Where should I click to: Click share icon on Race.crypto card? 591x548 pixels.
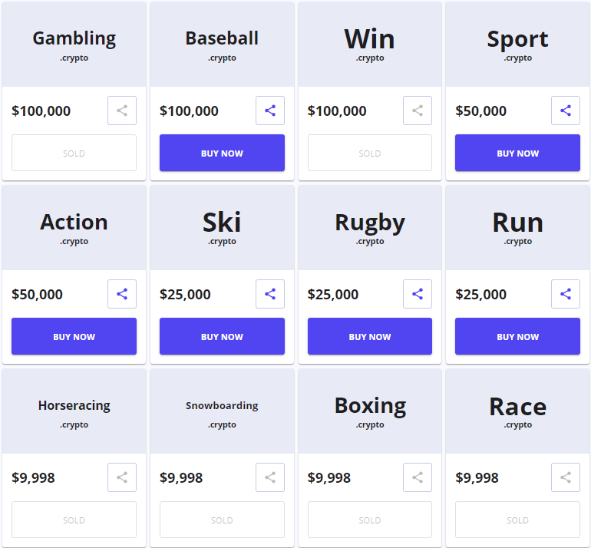tap(566, 477)
